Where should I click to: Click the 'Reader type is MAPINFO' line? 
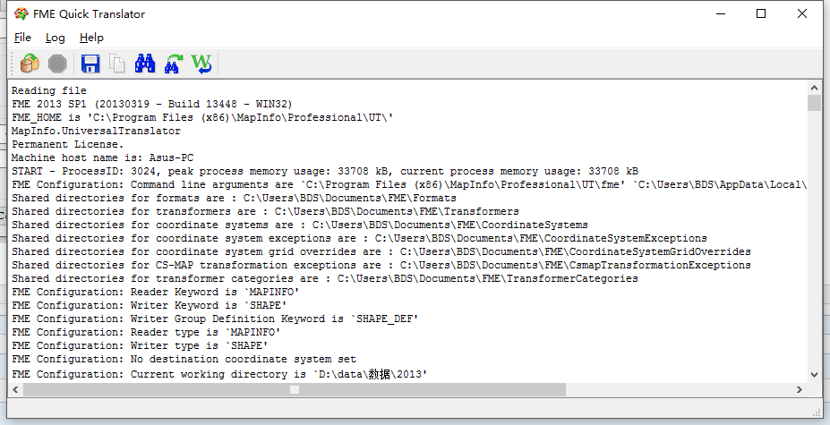click(146, 332)
